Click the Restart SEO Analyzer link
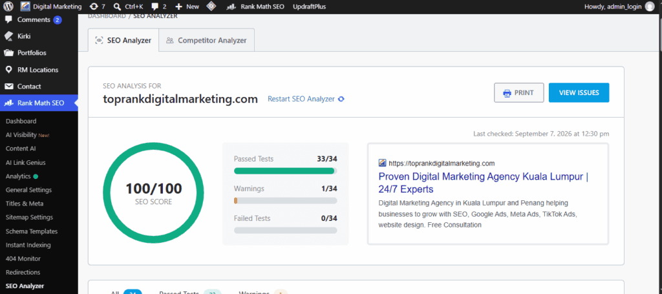 pyautogui.click(x=301, y=99)
